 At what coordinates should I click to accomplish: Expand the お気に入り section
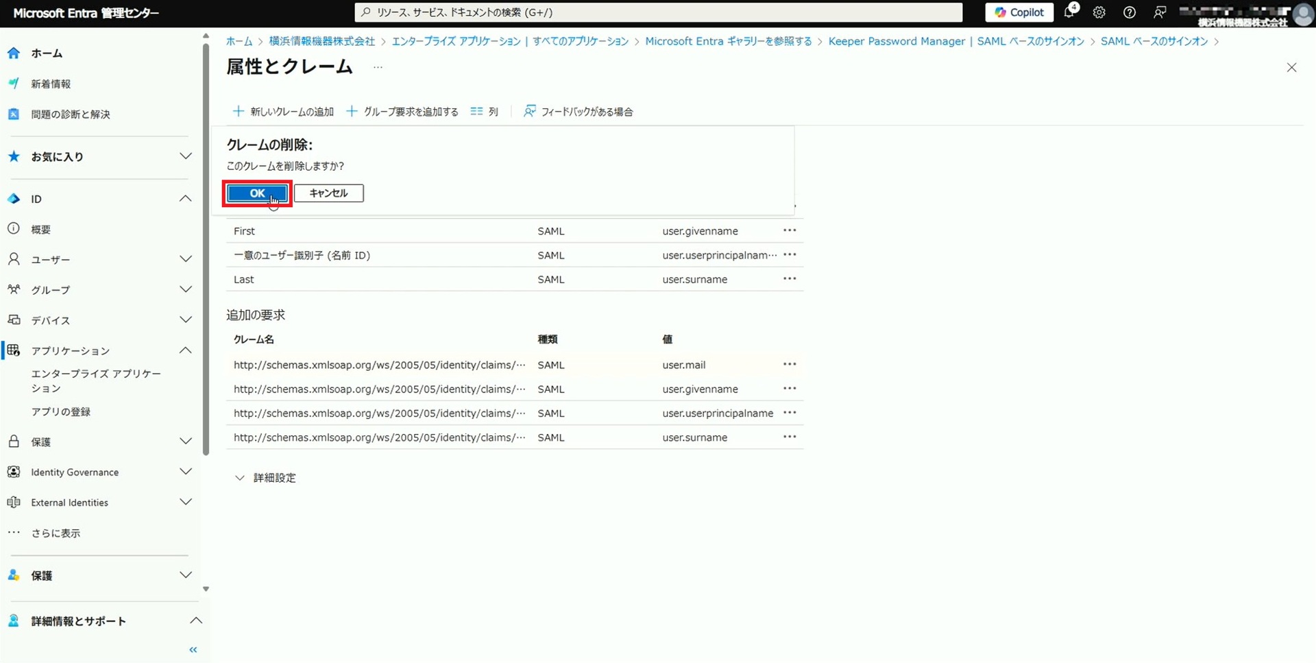click(186, 156)
